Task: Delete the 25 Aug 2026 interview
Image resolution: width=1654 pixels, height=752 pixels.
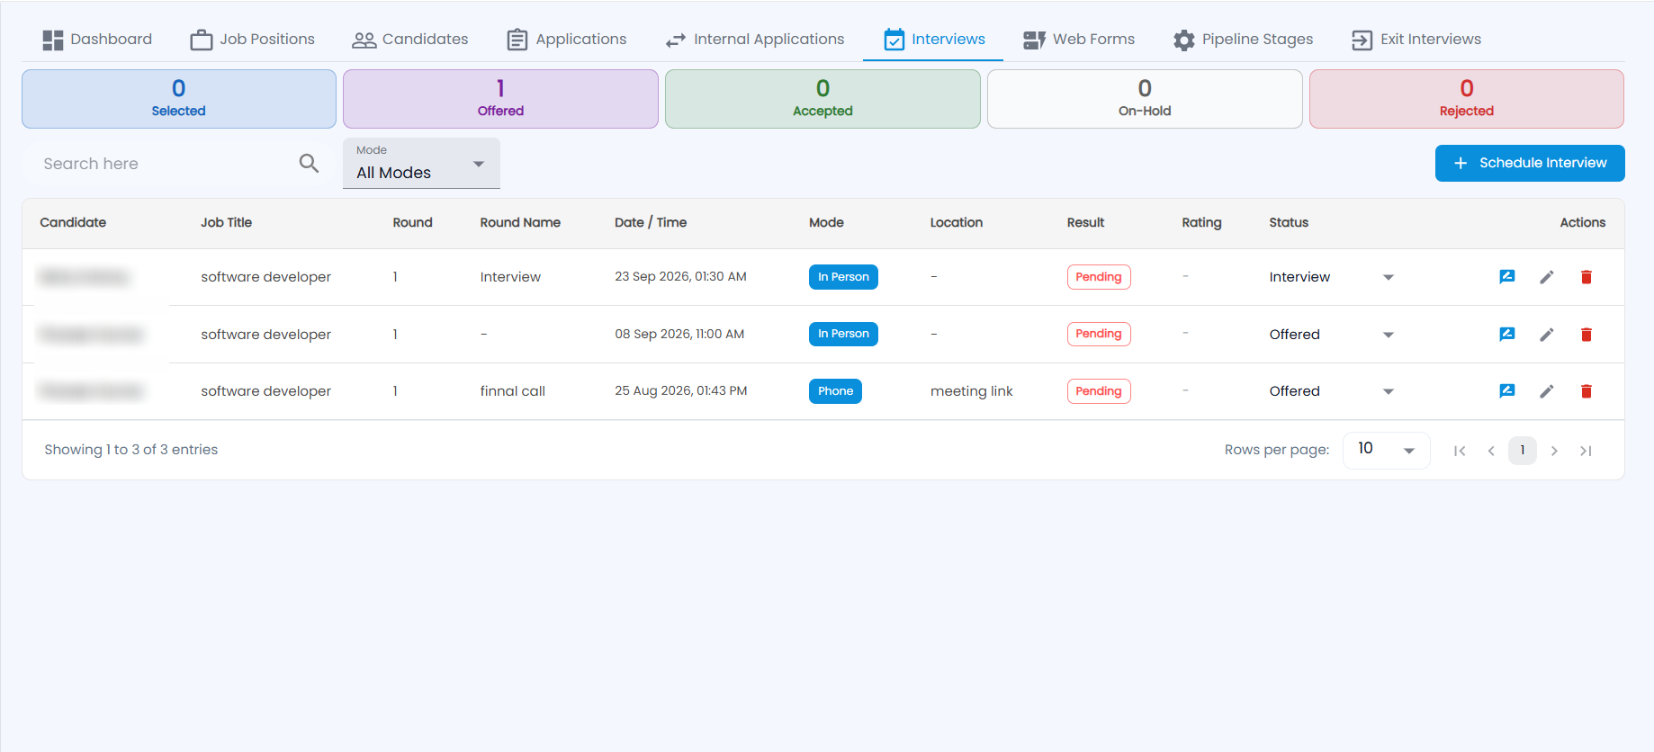Action: 1586,391
